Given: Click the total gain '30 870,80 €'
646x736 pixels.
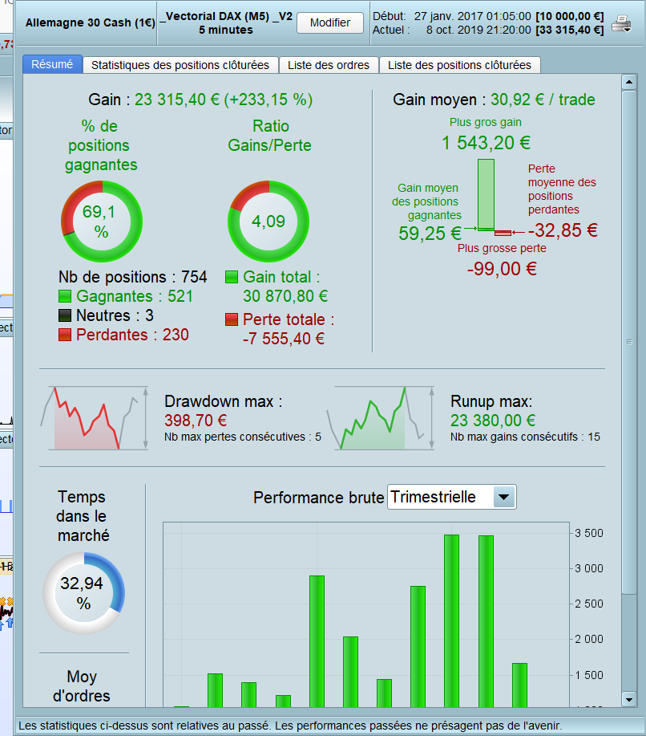Looking at the screenshot, I should point(285,296).
